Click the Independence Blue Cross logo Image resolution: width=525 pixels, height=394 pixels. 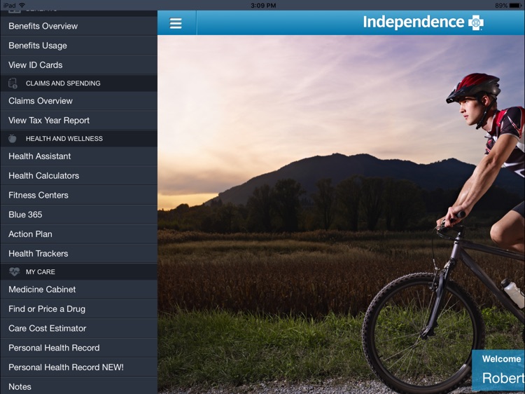423,22
